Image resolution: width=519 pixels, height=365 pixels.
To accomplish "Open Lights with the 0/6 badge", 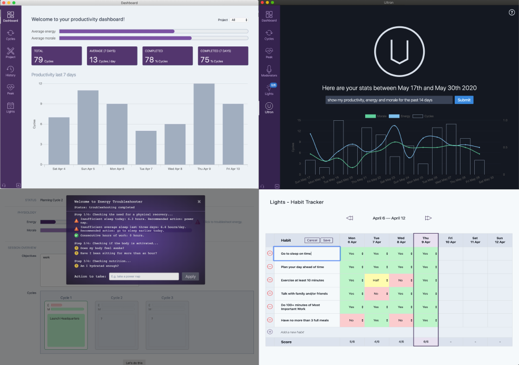I will pos(269,90).
